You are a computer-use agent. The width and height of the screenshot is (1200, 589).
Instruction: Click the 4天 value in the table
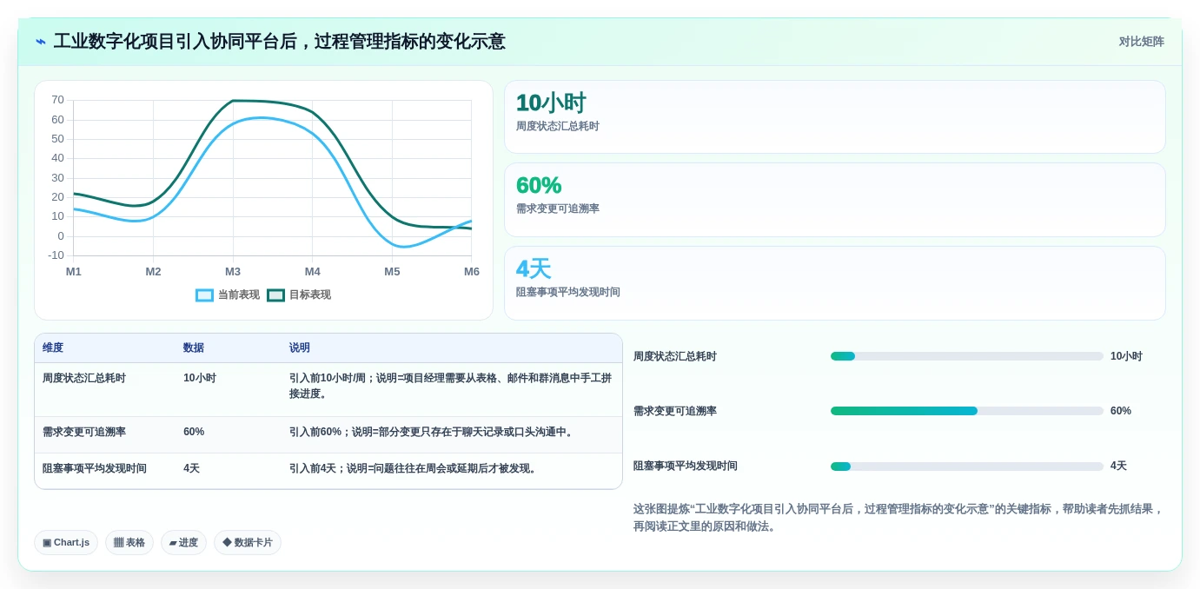pos(191,468)
